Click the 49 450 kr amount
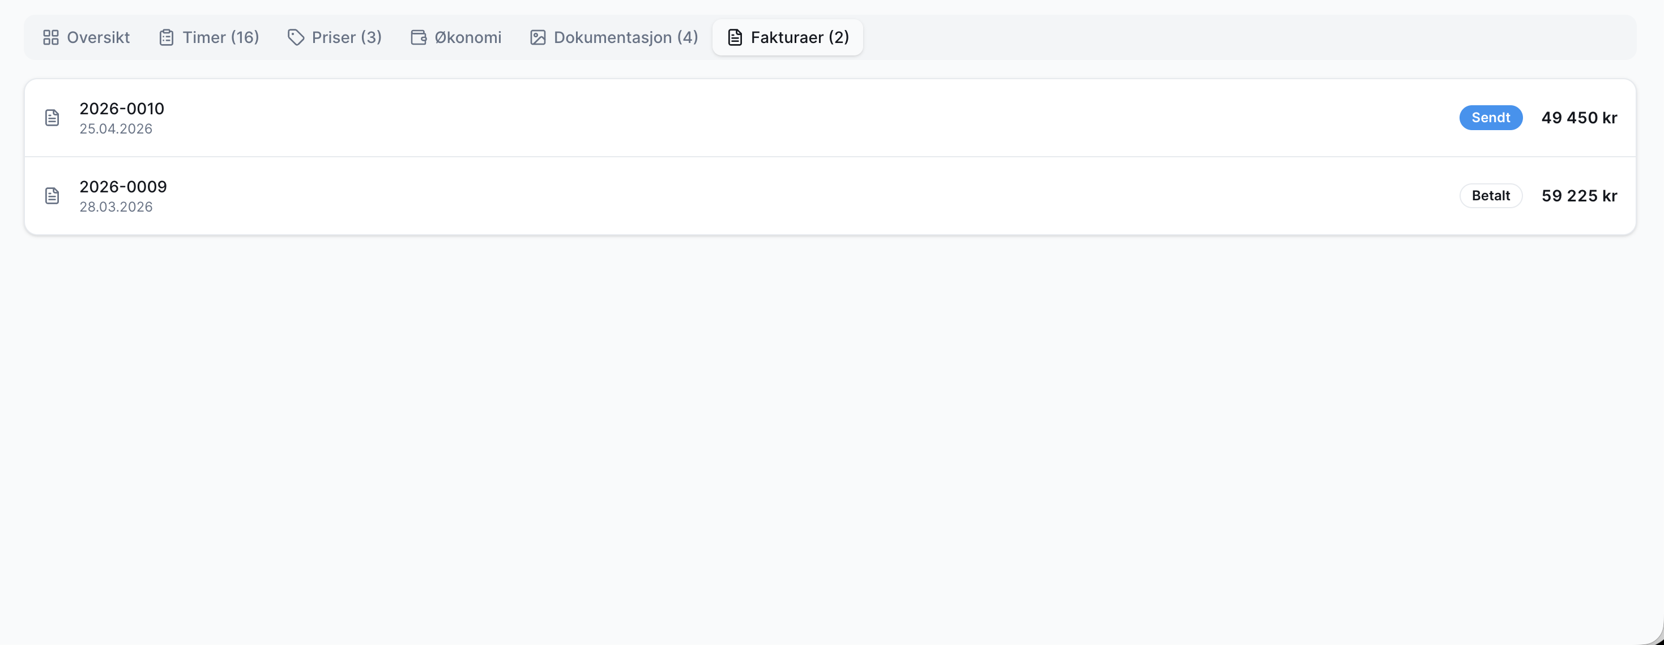 pos(1580,117)
